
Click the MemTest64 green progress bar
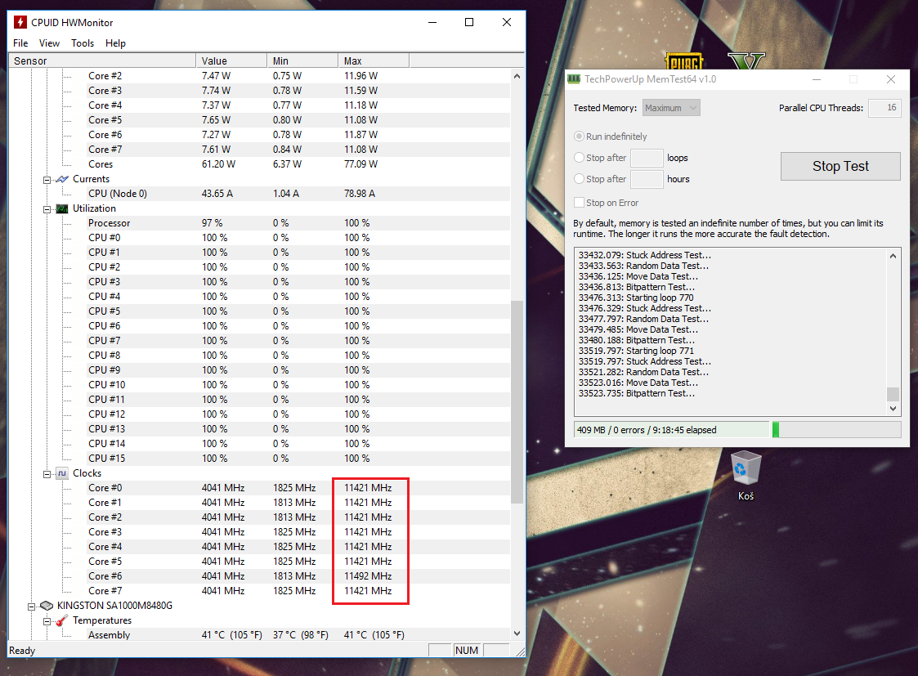[836, 430]
